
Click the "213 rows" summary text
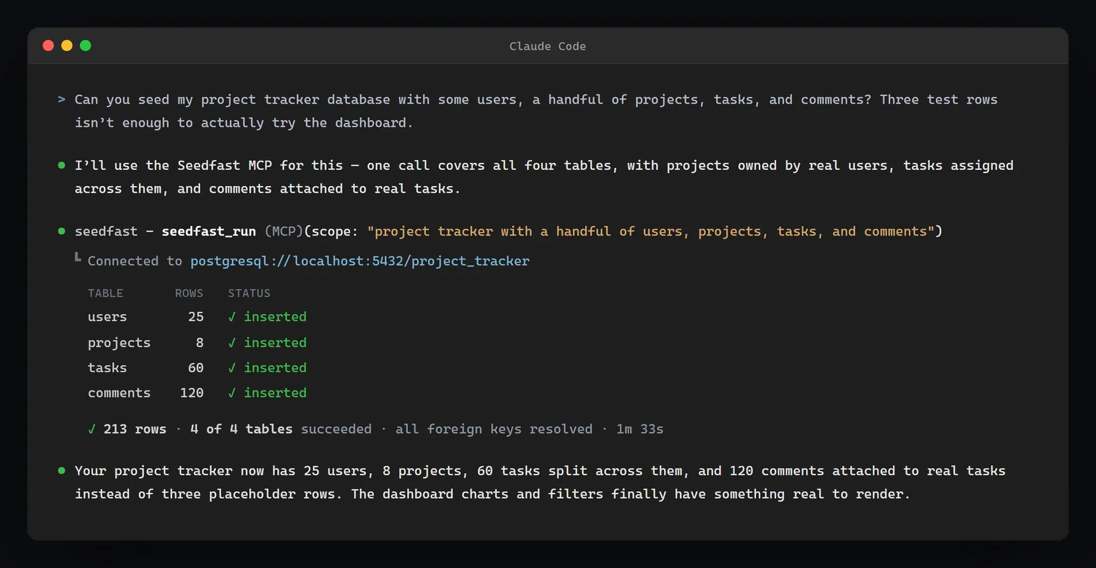(x=135, y=429)
